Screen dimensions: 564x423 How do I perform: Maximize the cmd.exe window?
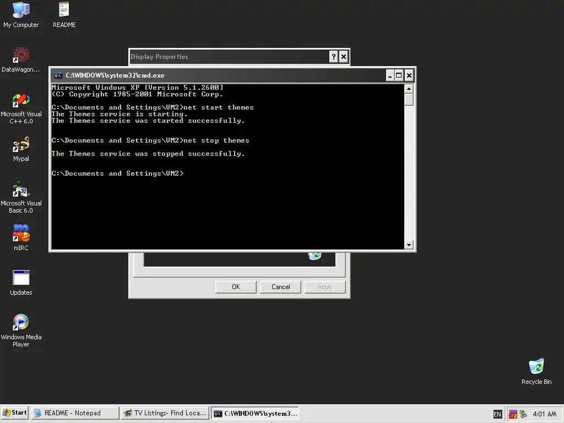pyautogui.click(x=399, y=75)
